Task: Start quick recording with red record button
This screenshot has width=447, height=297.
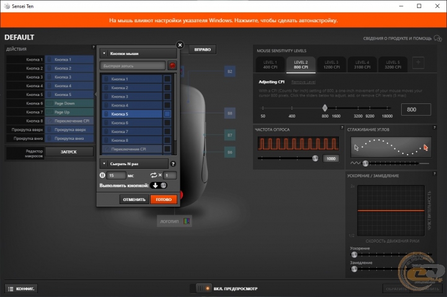Action: (172, 66)
